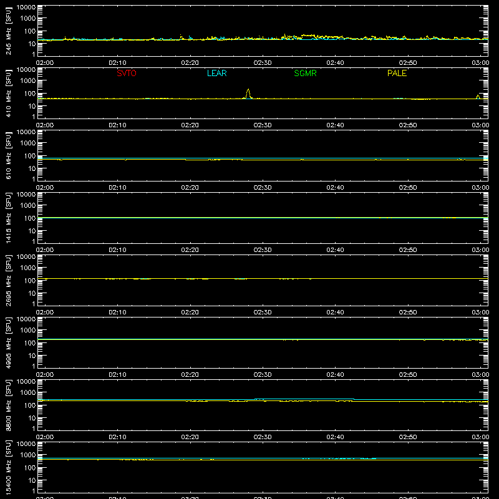499x499 pixels.
Task: Click the 100 y-axis value on the 610 MHz plot
Action: coord(30,156)
